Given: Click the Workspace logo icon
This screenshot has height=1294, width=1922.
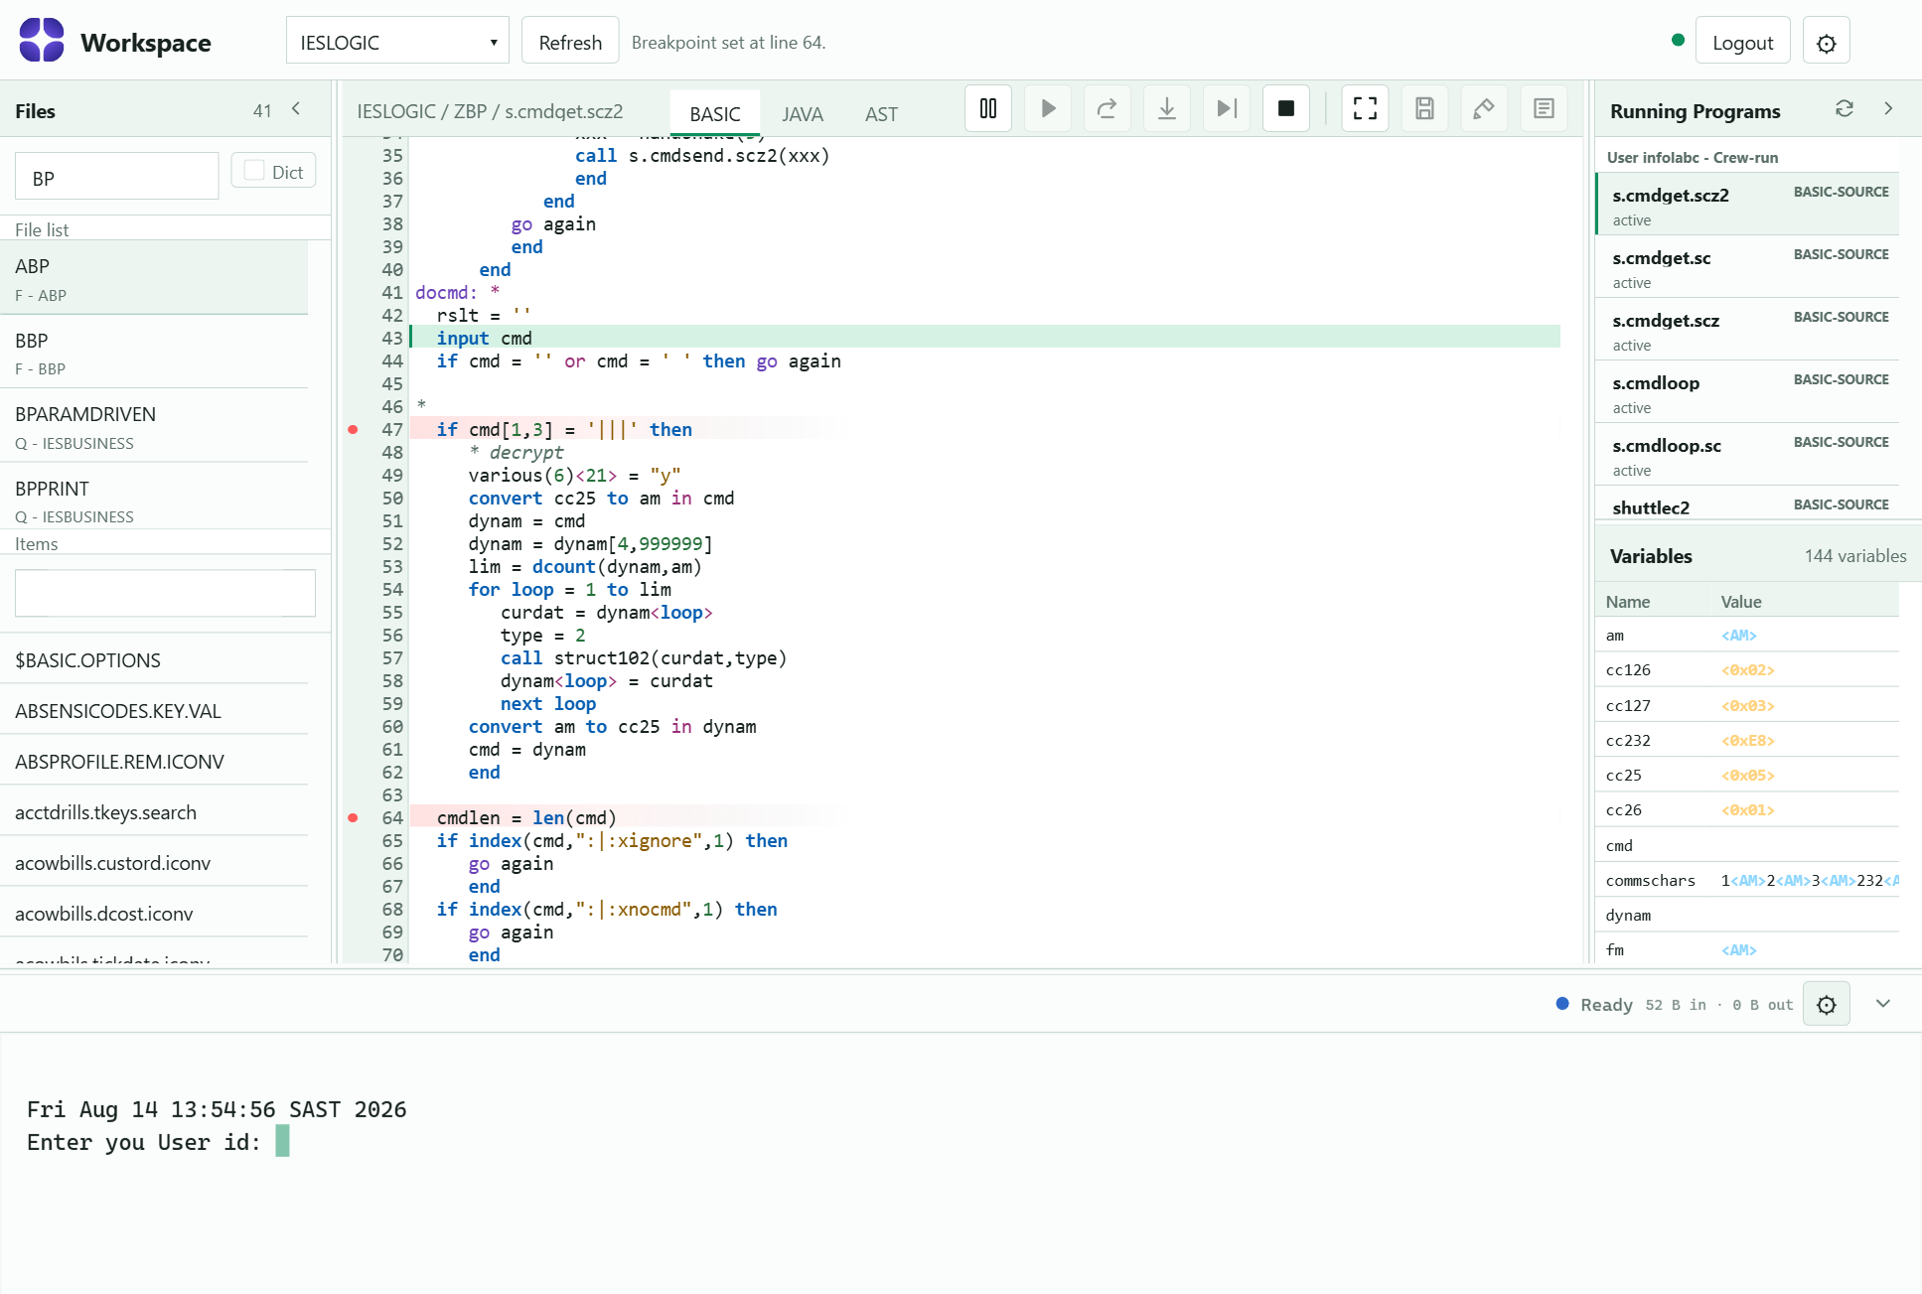Looking at the screenshot, I should 42,42.
